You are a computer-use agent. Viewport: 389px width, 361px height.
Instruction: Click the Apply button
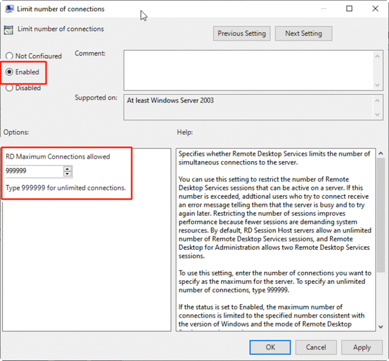point(362,347)
